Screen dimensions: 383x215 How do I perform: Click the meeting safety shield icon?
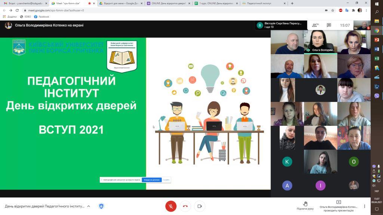[x=101, y=206]
